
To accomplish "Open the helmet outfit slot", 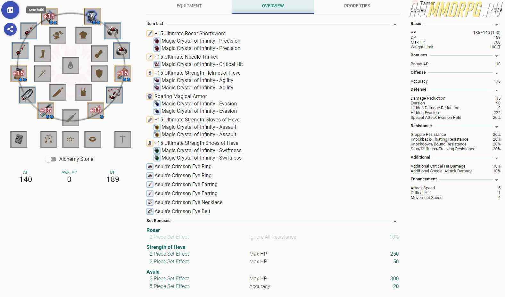I will 58,35.
